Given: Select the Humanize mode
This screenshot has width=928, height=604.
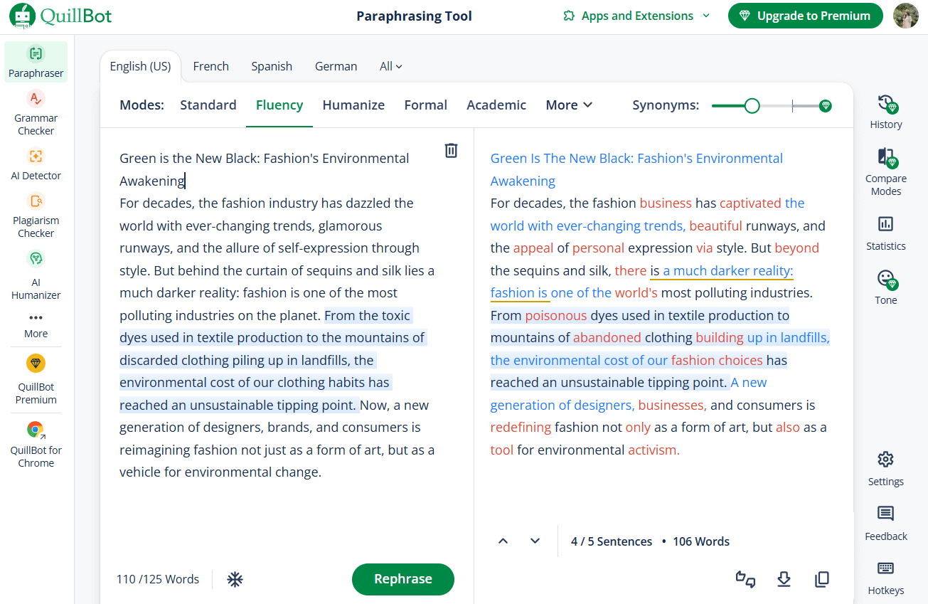Looking at the screenshot, I should 353,105.
